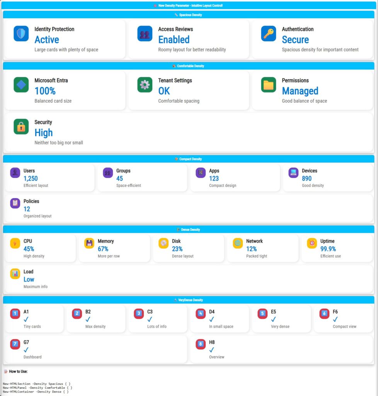Image resolution: width=378 pixels, height=396 pixels.
Task: Select the Microsoft Entra diamond icon
Action: click(21, 85)
